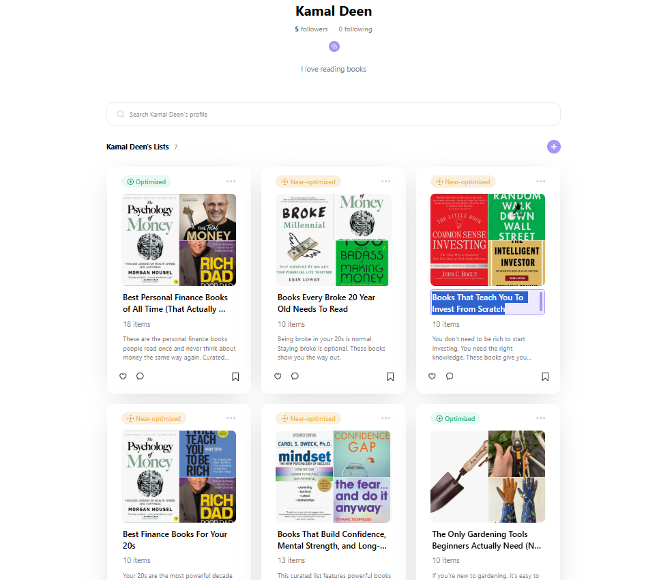Click the 5 followers link
Screen dimensions: 659x580
click(311, 29)
